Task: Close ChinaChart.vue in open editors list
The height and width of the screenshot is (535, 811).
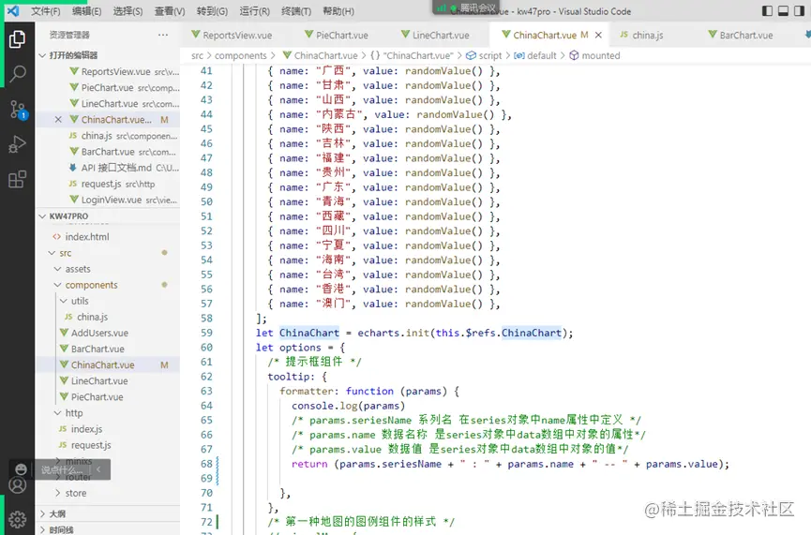Action: click(x=58, y=119)
